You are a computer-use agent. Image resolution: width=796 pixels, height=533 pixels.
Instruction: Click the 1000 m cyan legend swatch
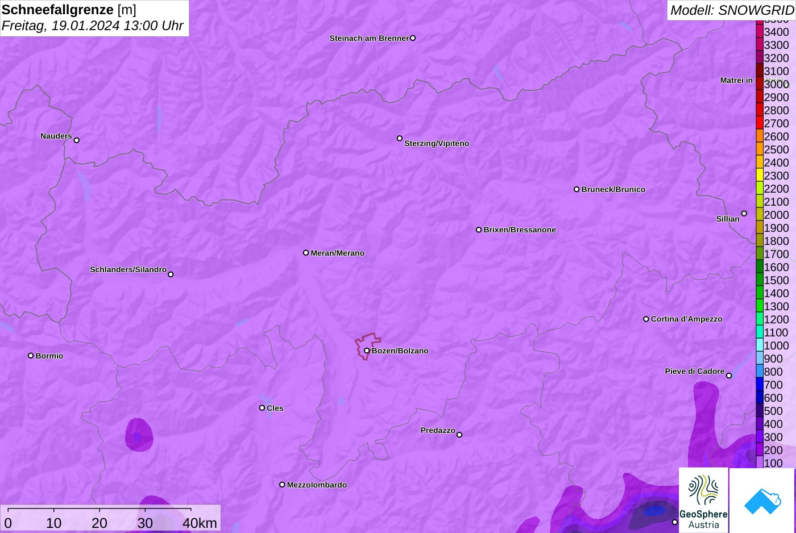click(x=760, y=345)
